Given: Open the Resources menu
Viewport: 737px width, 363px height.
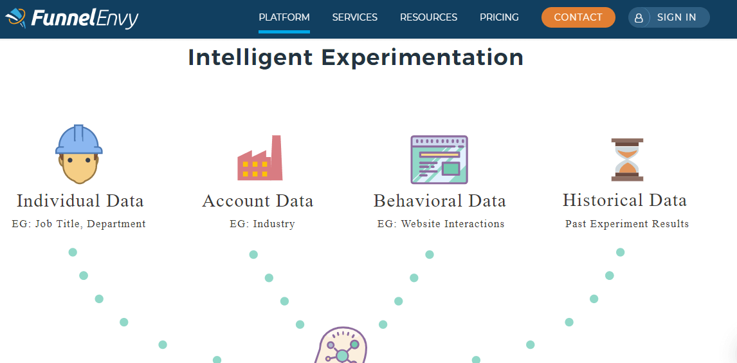Looking at the screenshot, I should pos(429,17).
